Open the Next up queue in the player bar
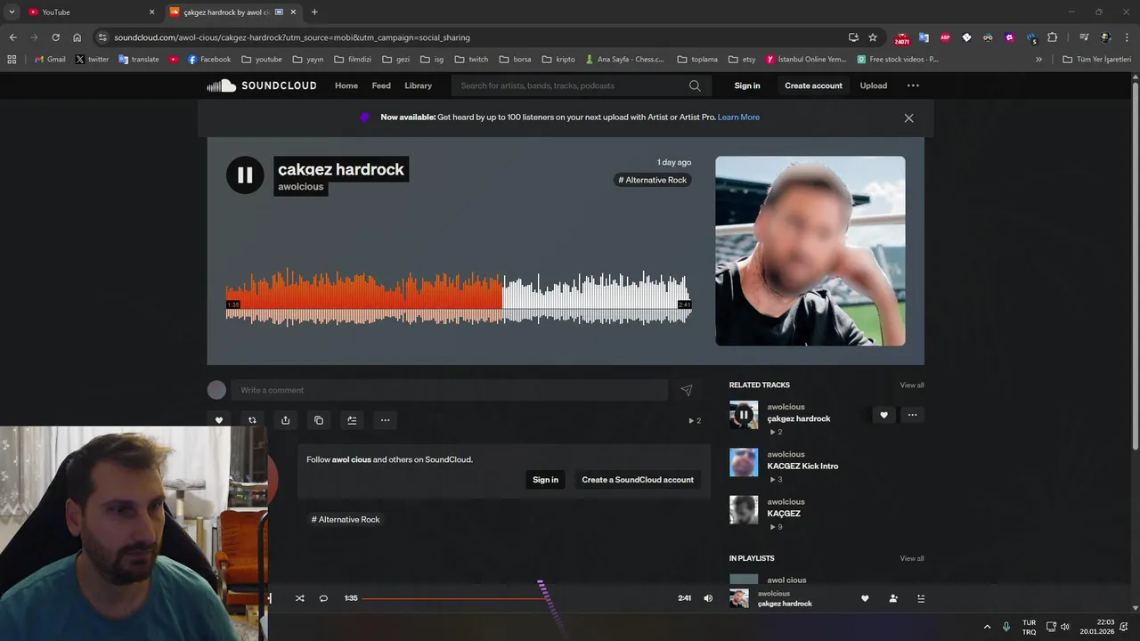 [x=921, y=599]
